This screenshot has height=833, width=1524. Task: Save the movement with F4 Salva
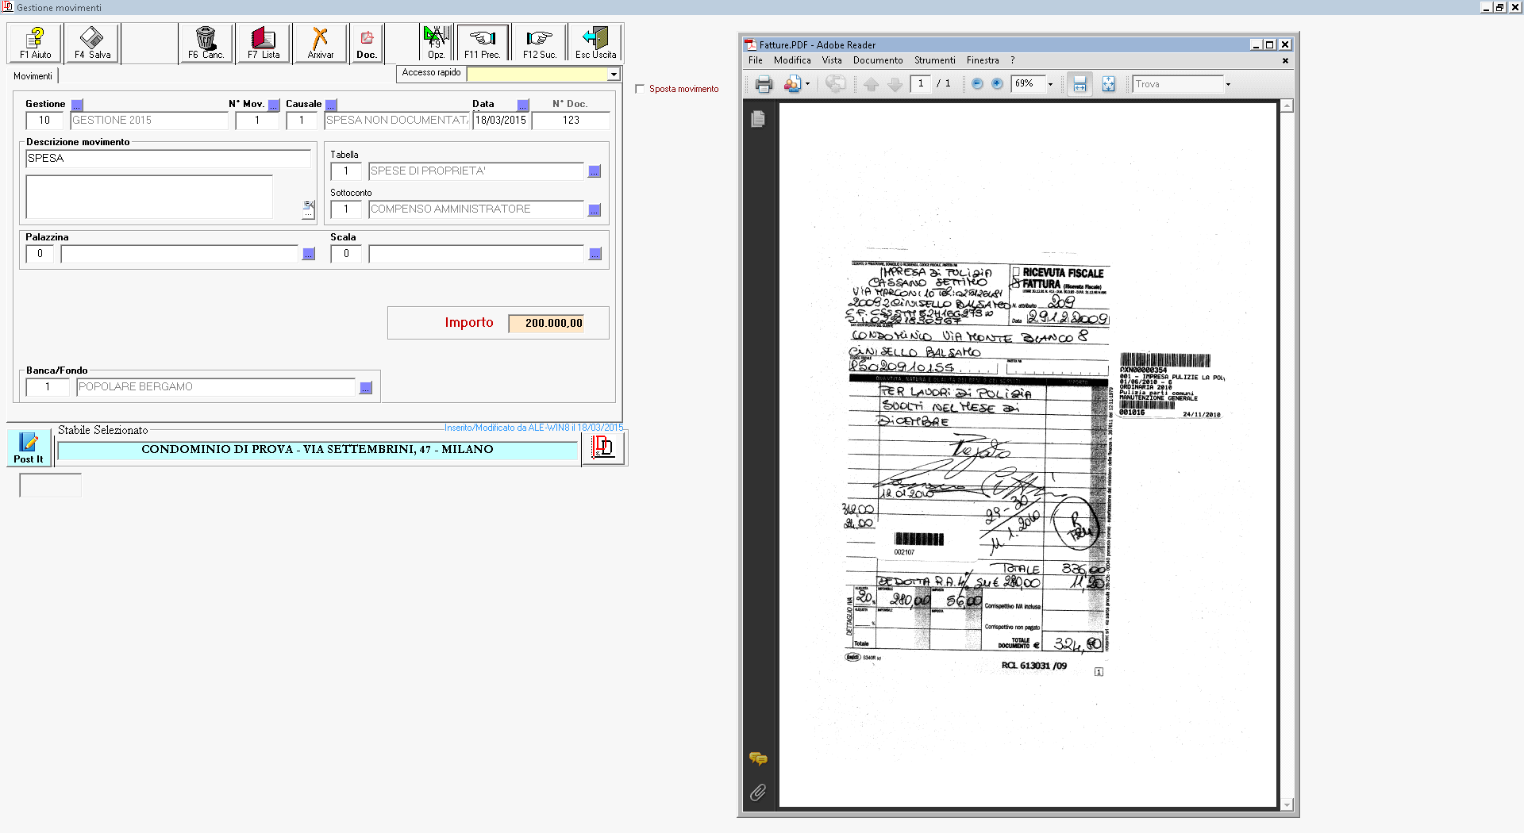92,43
